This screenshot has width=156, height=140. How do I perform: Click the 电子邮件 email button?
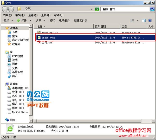click(x=64, y=21)
